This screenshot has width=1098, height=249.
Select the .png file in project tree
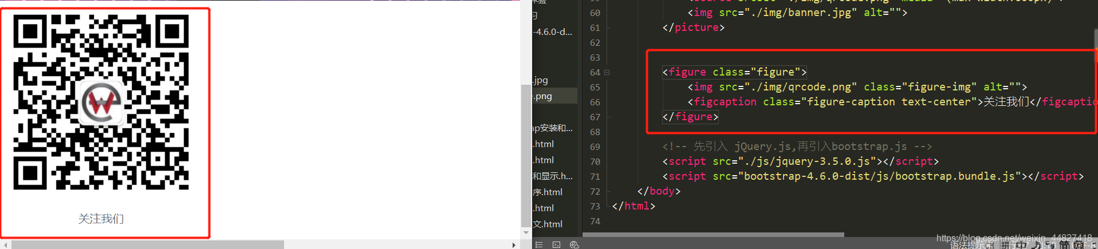(x=554, y=96)
